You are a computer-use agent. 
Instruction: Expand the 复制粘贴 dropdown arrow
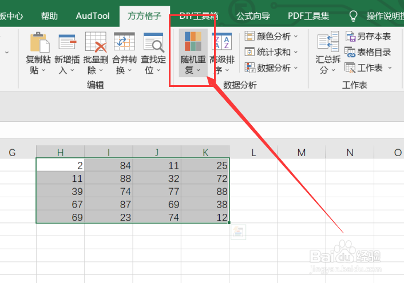(x=43, y=70)
